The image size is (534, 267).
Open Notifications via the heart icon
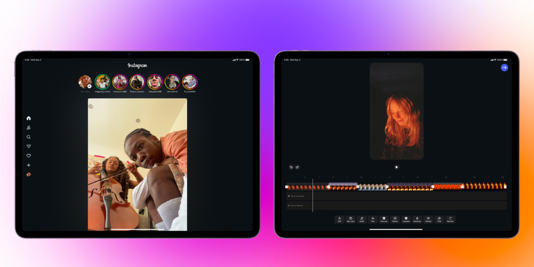pyautogui.click(x=29, y=156)
